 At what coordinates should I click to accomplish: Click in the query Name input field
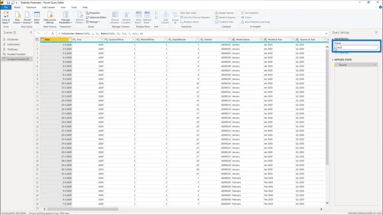click(356, 47)
